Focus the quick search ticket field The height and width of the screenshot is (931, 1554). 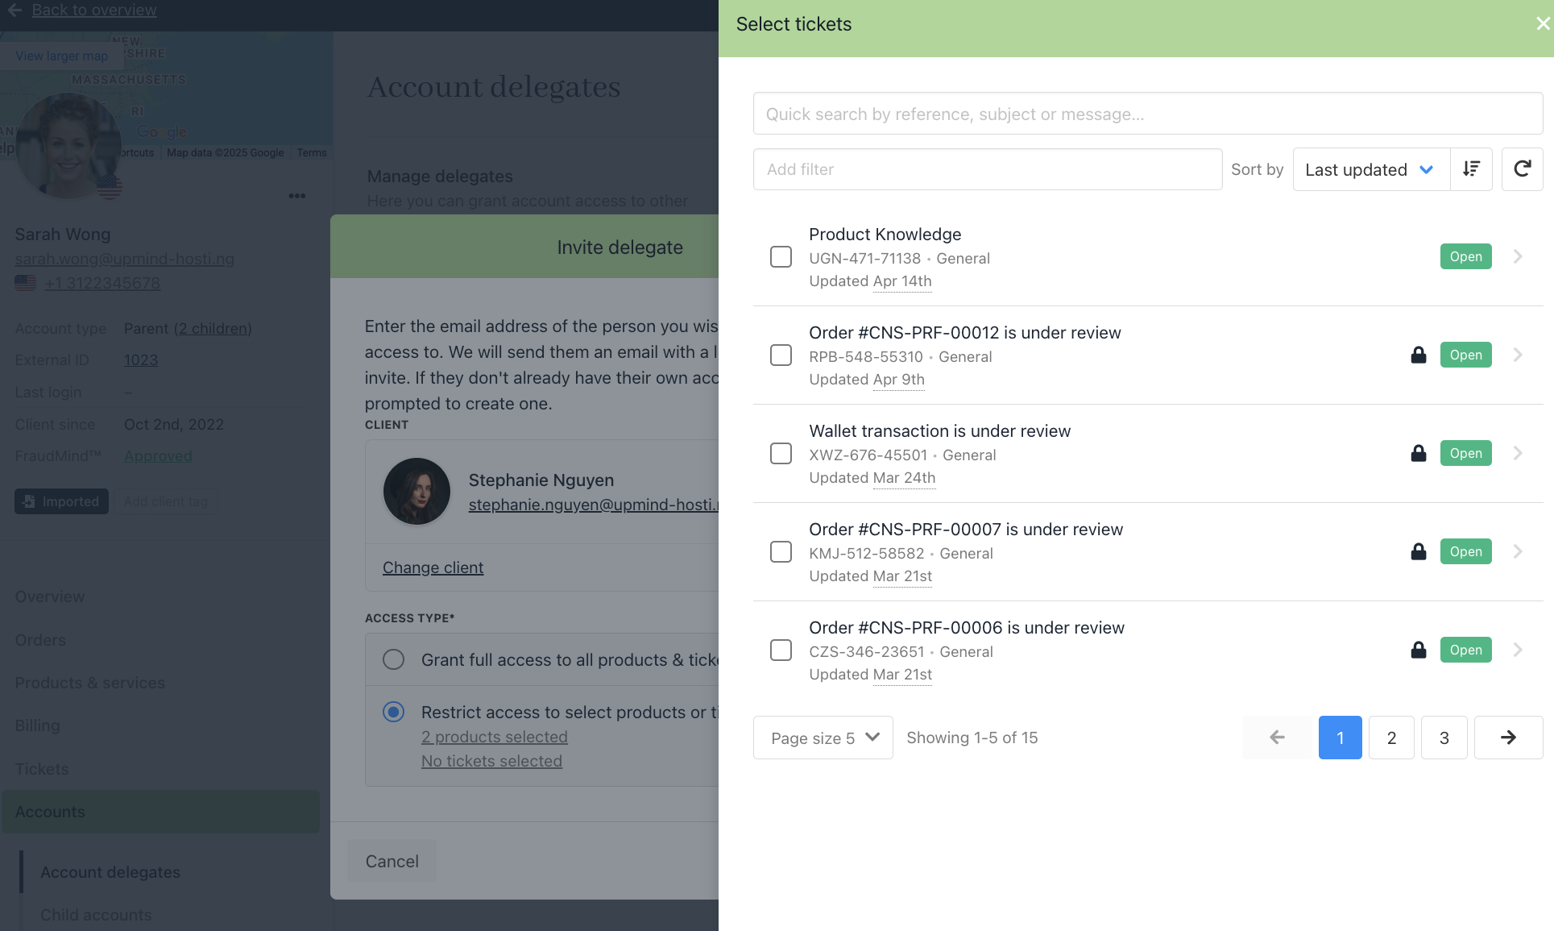1147,114
